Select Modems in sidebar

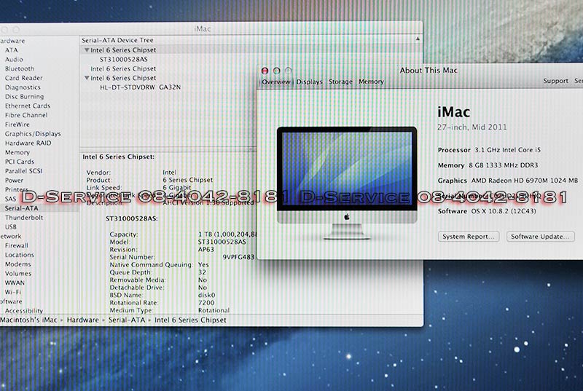tap(17, 264)
